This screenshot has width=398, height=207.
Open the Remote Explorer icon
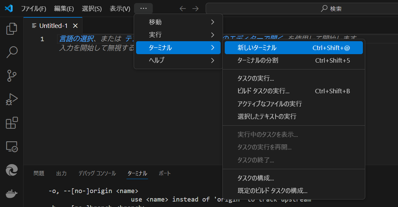coord(11,146)
